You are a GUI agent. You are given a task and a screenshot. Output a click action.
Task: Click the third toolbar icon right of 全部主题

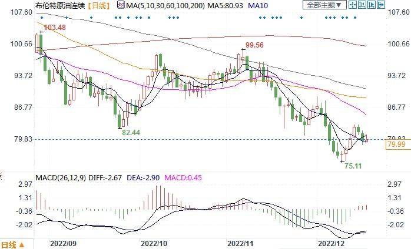pyautogui.click(x=372, y=5)
